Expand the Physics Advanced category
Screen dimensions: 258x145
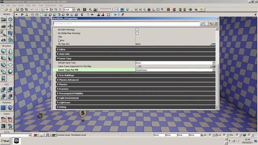tap(135, 80)
